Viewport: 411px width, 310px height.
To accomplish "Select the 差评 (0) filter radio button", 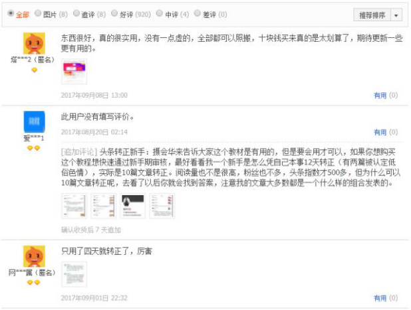I will coord(198,13).
